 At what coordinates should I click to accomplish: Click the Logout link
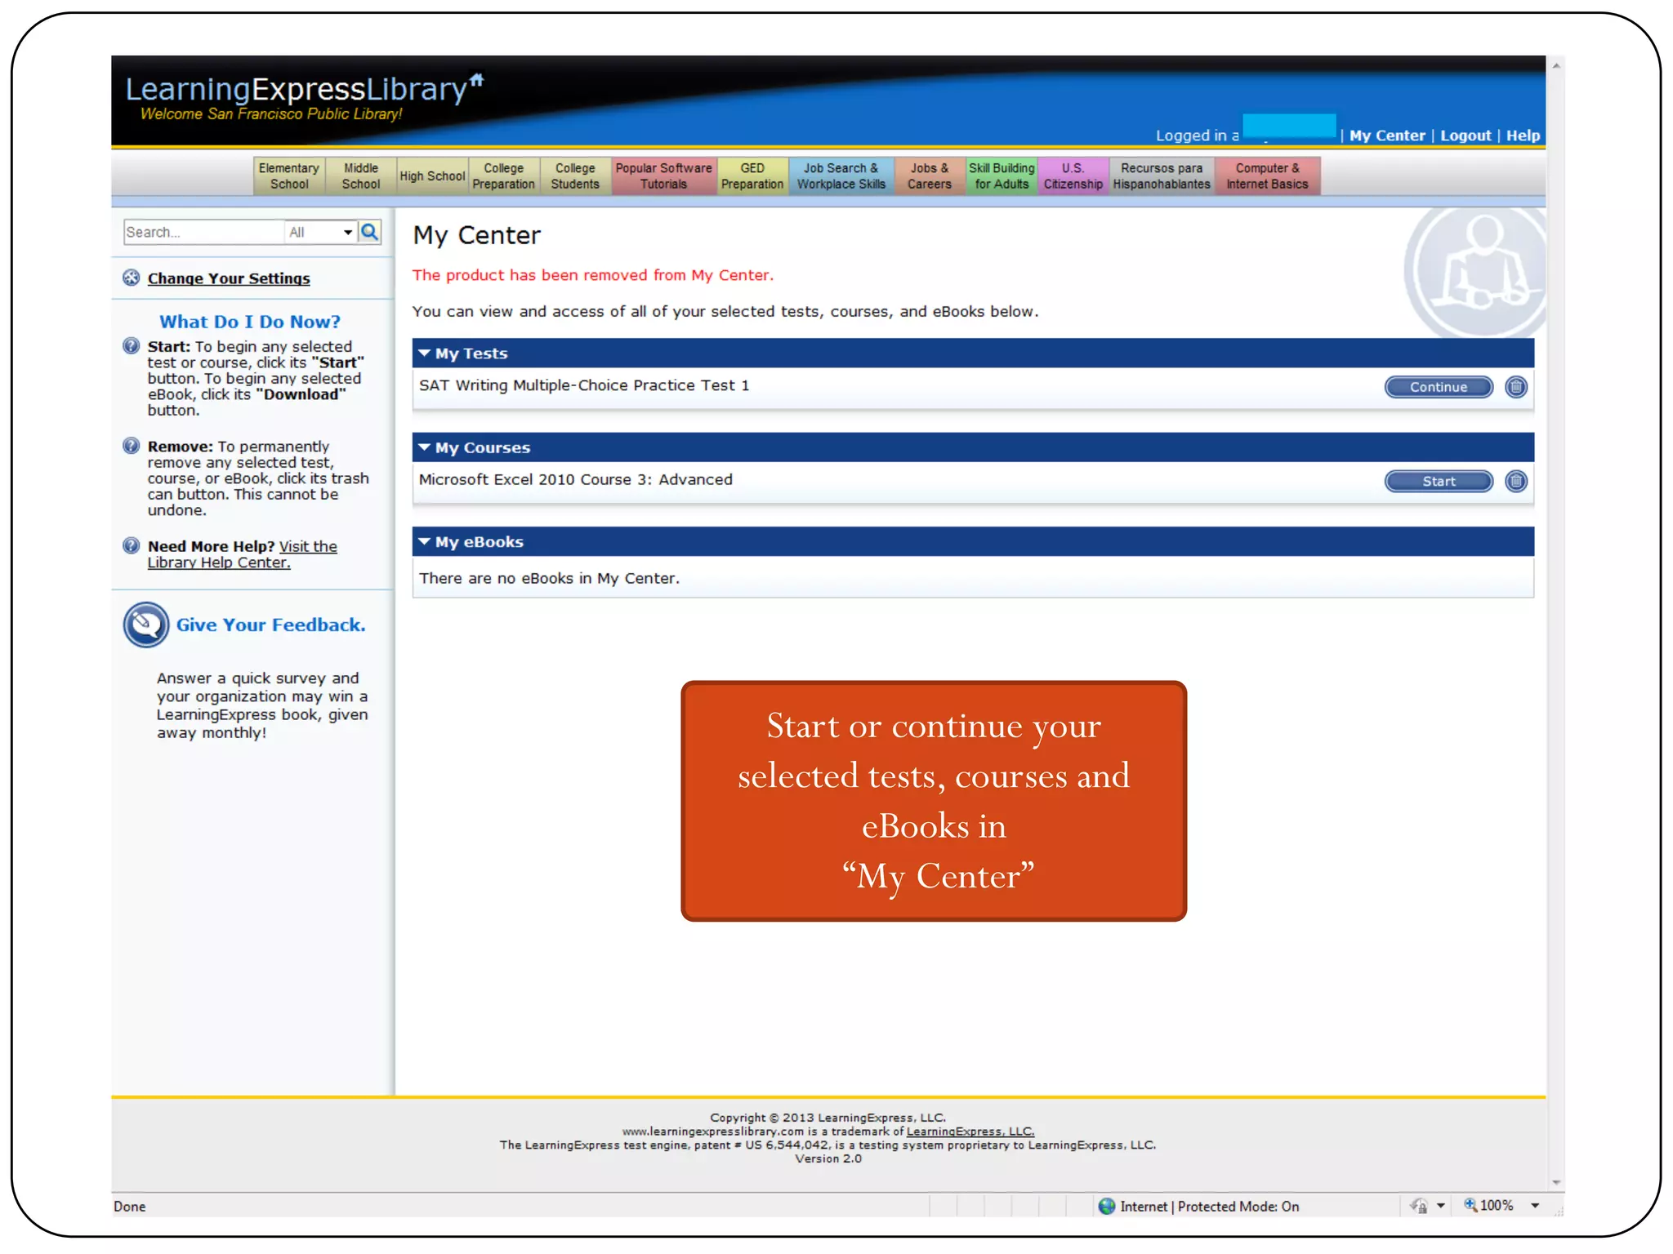(x=1466, y=136)
